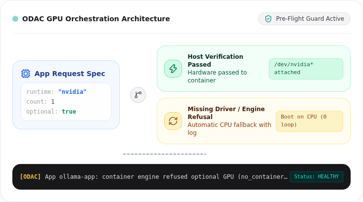363x202 pixels.
Task: Click the /dev/nvidia* attached tag
Action: pos(306,69)
